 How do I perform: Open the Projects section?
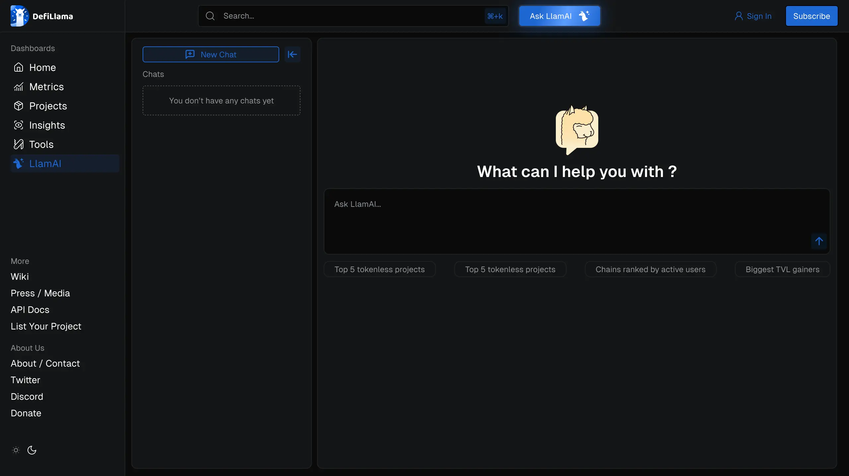pos(65,106)
